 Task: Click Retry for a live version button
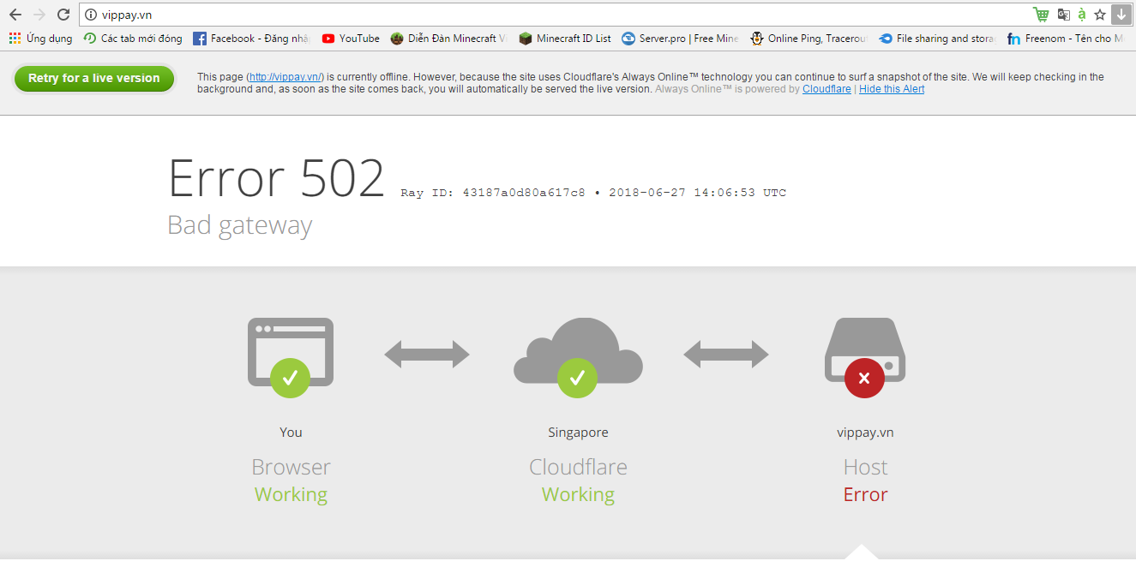point(93,78)
